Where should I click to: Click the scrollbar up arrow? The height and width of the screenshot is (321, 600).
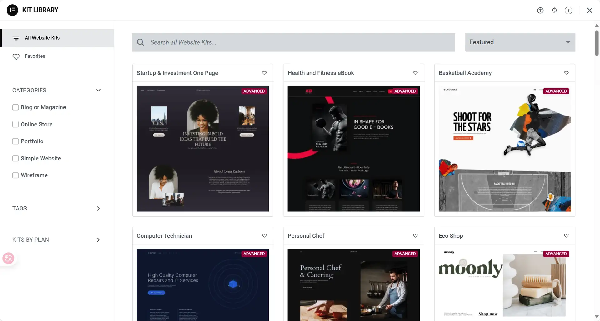click(597, 26)
